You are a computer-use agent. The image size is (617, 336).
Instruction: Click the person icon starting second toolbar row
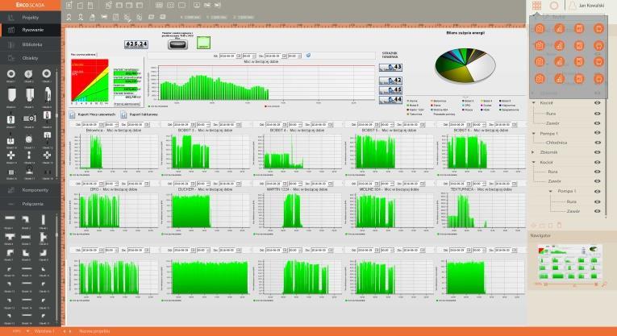69,17
